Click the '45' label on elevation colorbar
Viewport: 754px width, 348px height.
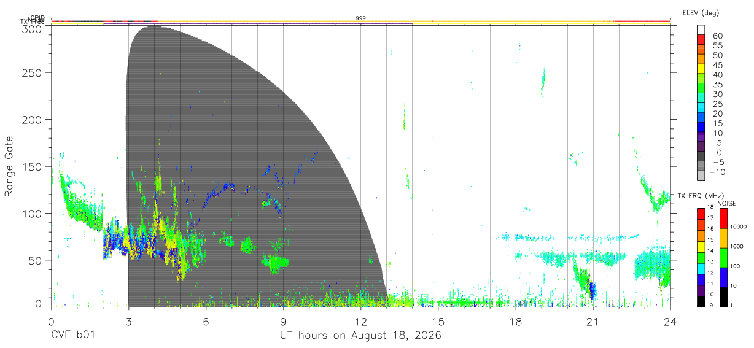point(718,65)
